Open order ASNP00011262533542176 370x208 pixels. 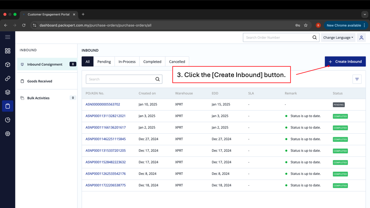[106, 174]
